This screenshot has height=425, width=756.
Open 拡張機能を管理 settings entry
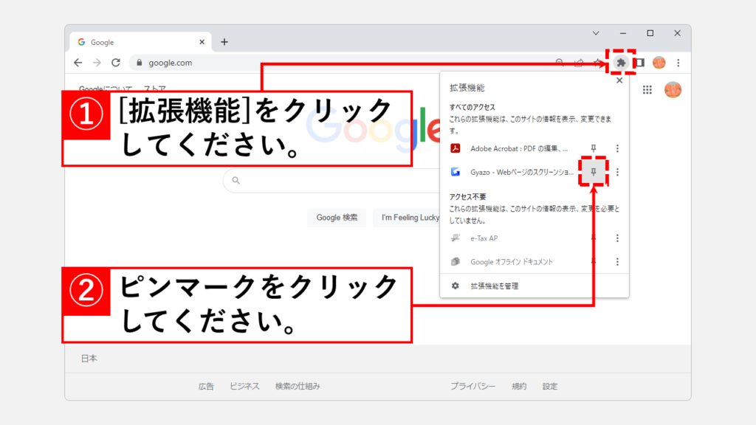tap(494, 286)
